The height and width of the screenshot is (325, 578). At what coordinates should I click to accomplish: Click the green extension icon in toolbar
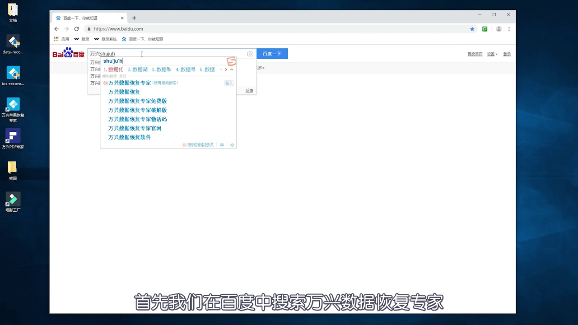[x=485, y=29]
